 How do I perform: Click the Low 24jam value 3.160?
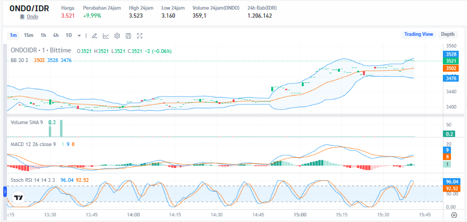(168, 16)
